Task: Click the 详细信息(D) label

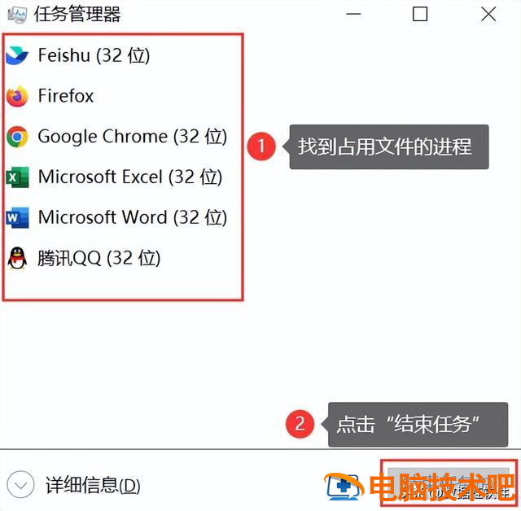Action: point(93,485)
